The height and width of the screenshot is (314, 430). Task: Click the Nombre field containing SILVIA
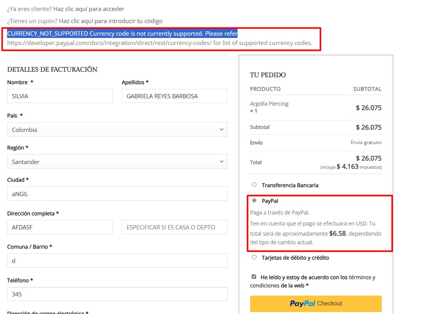pos(60,96)
